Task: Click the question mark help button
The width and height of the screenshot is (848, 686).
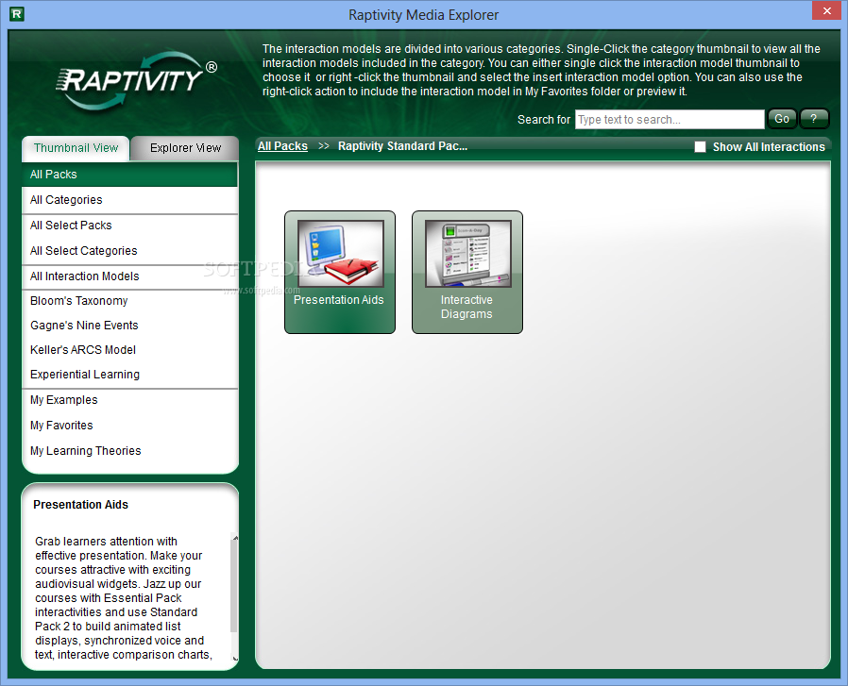Action: tap(814, 119)
